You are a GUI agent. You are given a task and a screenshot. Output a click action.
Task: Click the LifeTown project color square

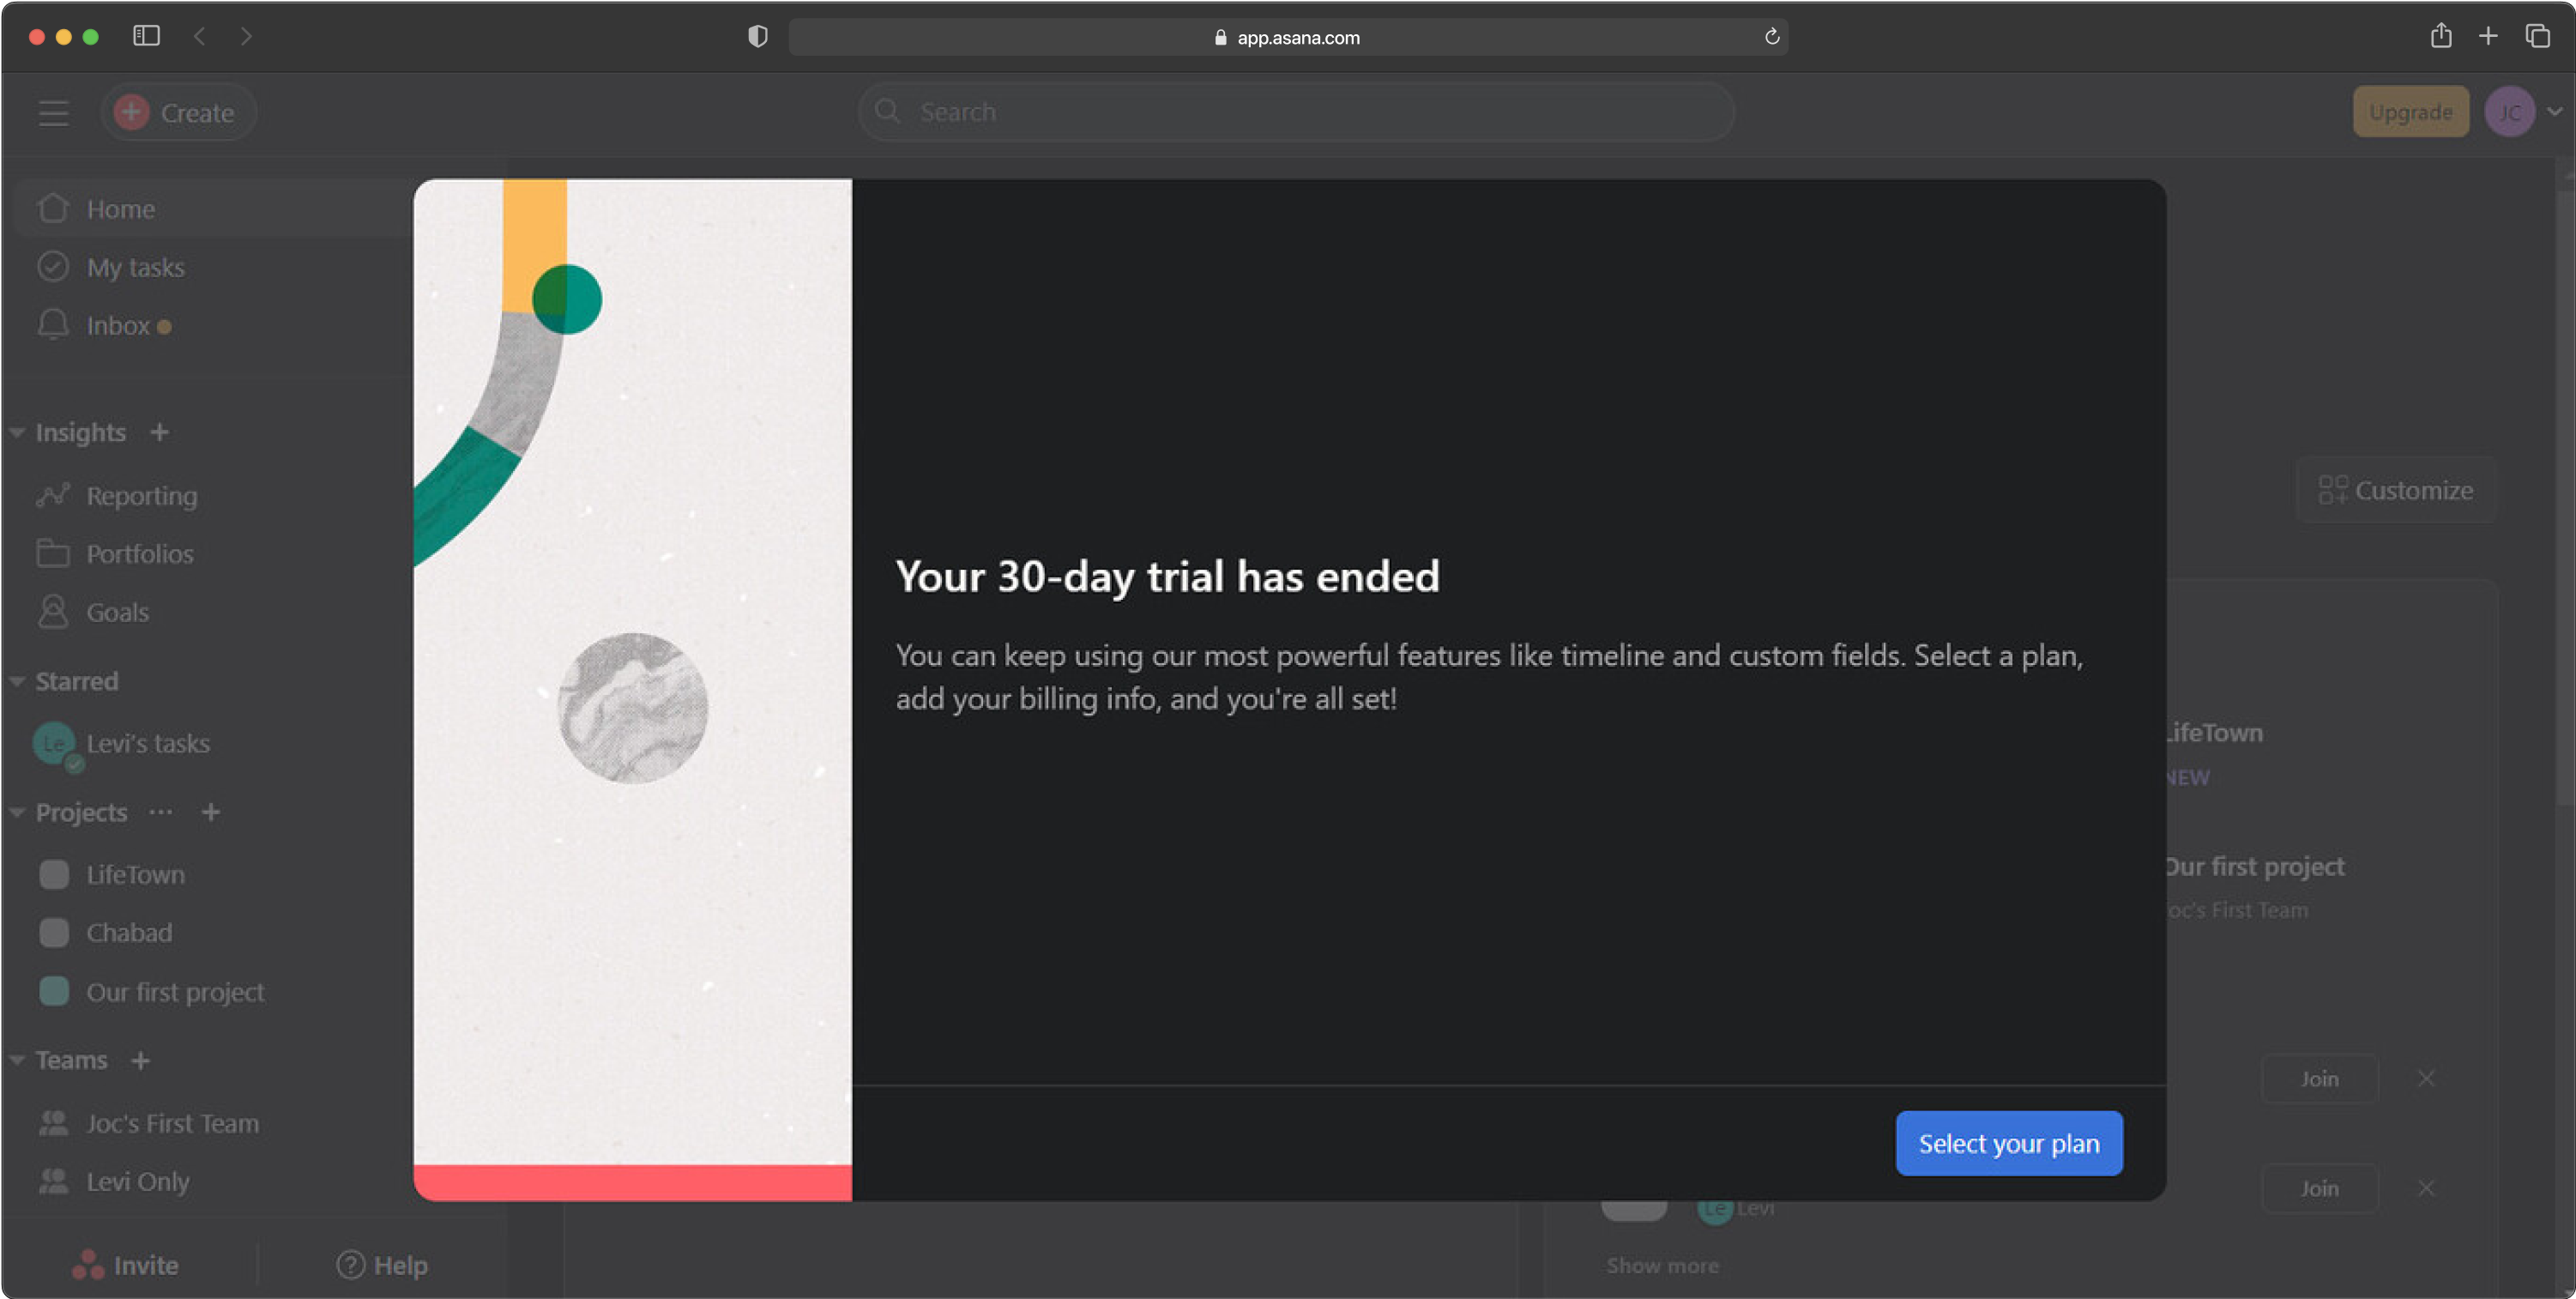click(54, 874)
